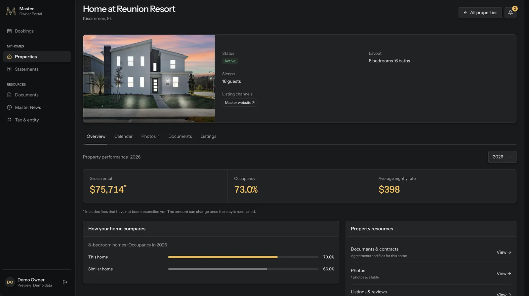Click This home occupancy bar
This screenshot has width=529, height=296.
(x=243, y=257)
